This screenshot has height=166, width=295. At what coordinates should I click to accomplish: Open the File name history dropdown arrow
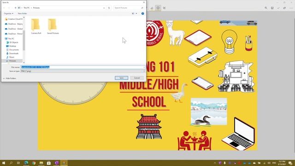[144, 67]
